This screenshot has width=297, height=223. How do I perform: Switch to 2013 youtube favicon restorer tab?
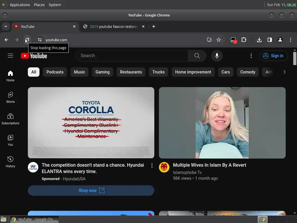point(113,26)
